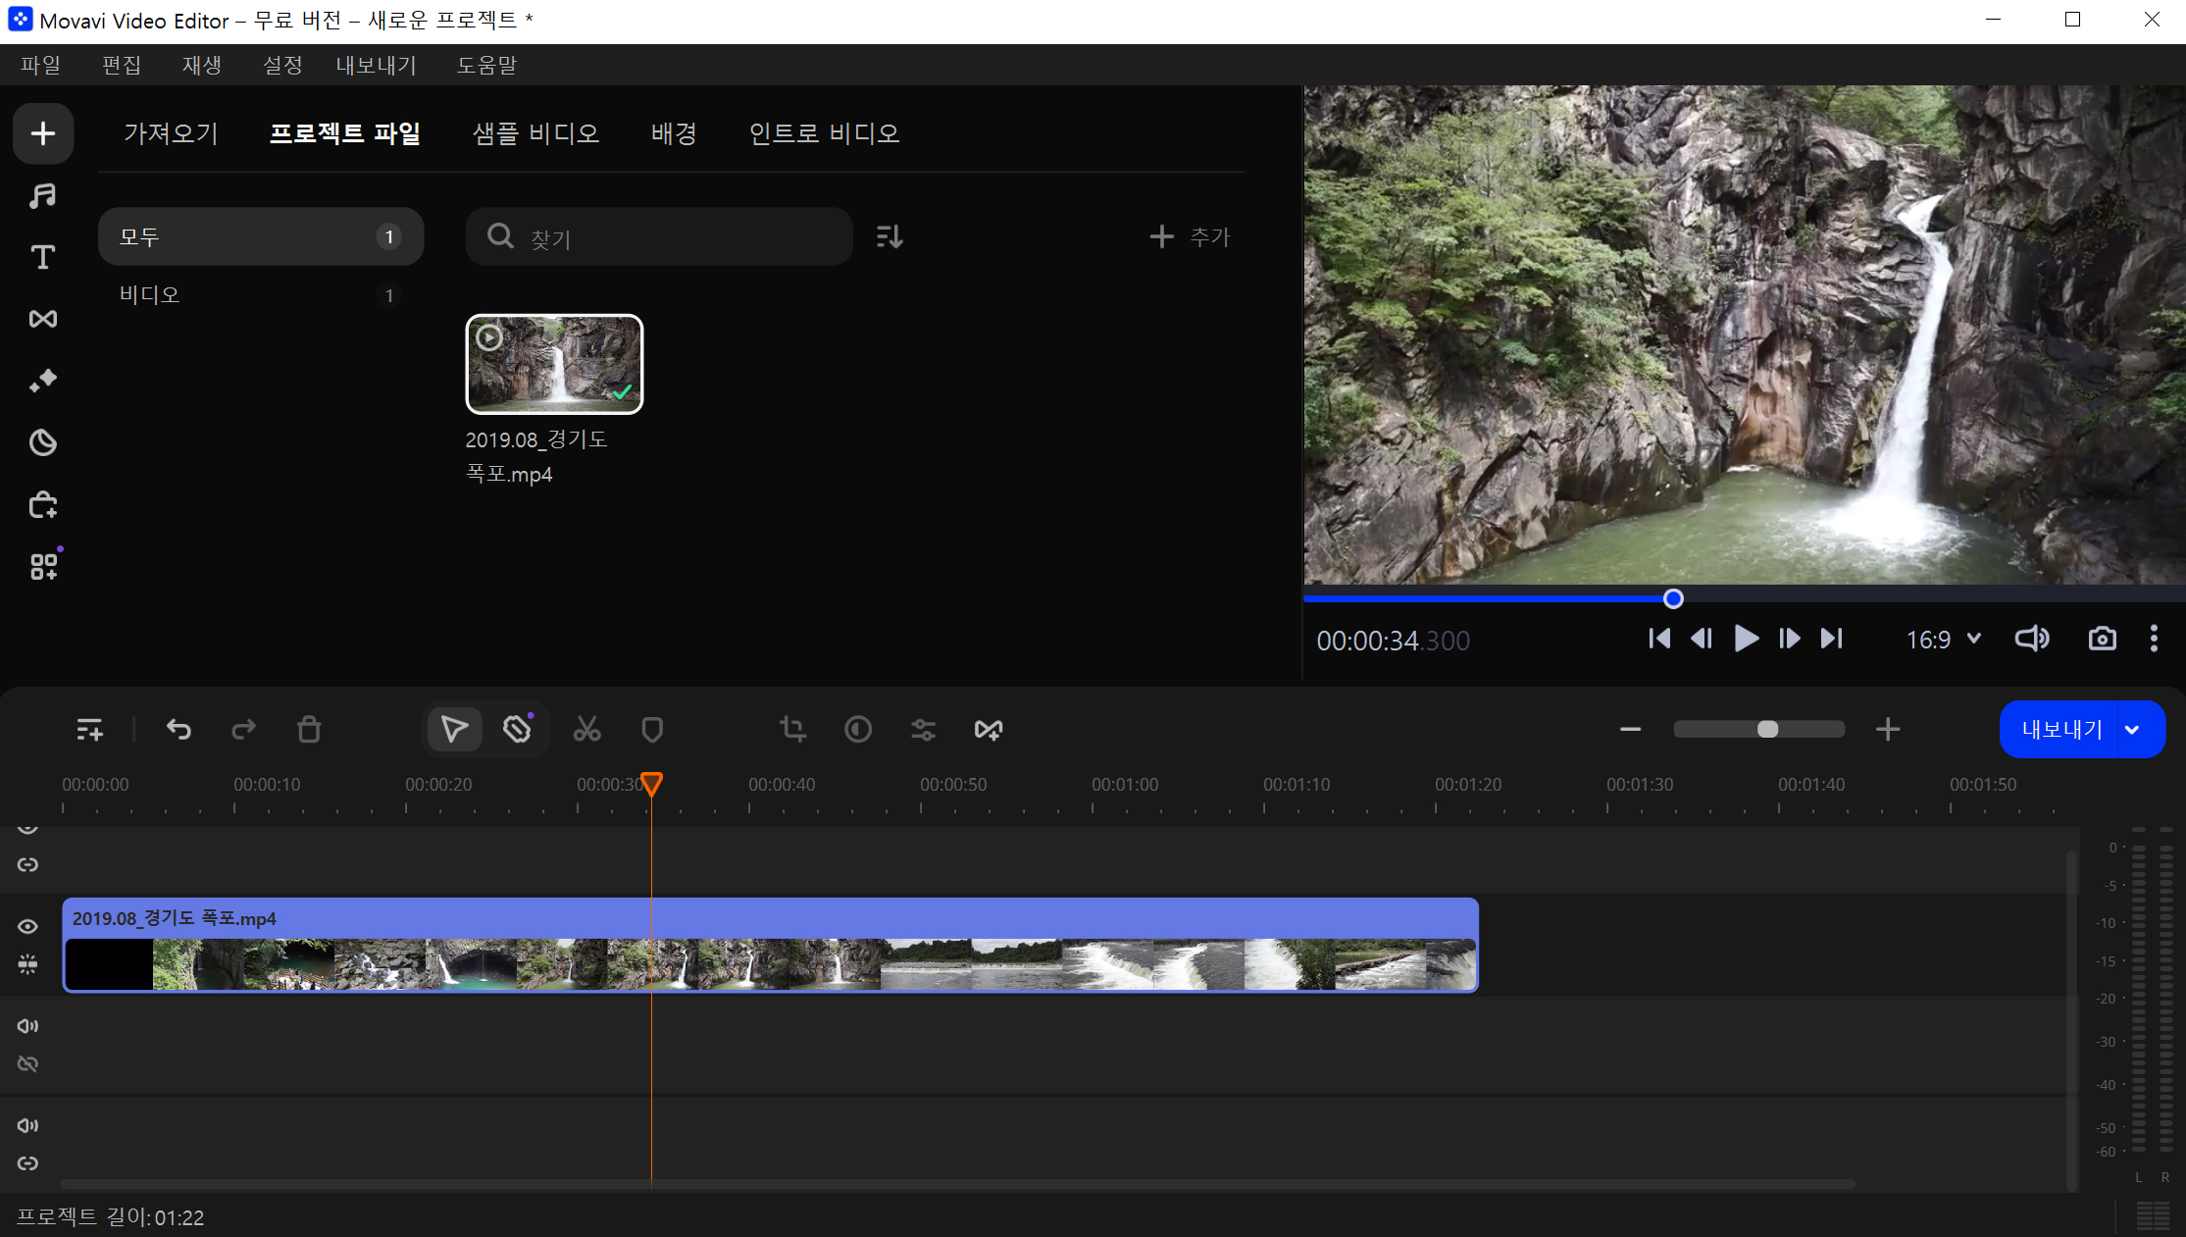Open the export options dropdown arrow

pos(2132,730)
